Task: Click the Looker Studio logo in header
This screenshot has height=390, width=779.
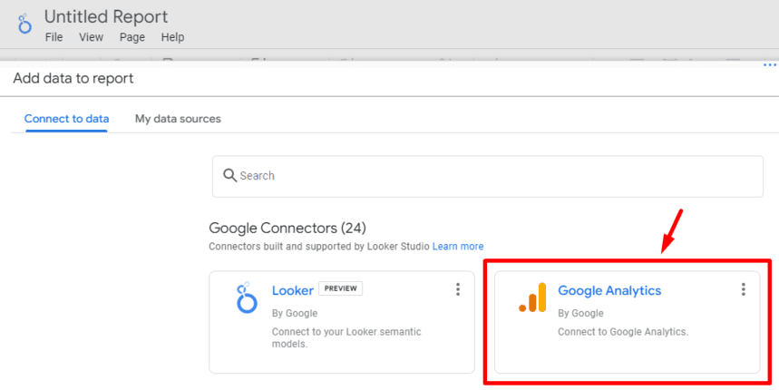Action: tap(24, 24)
